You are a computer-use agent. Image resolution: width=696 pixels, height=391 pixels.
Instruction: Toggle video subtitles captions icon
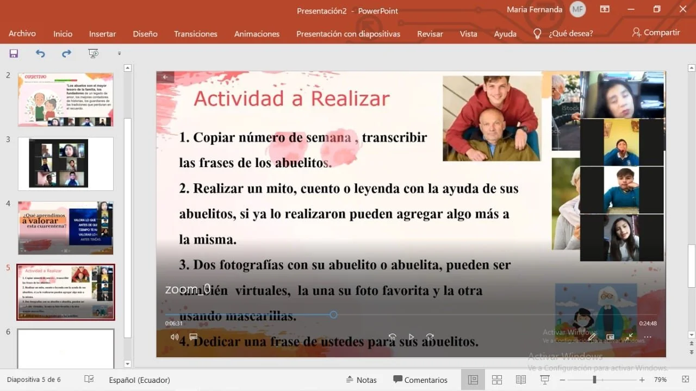[193, 337]
